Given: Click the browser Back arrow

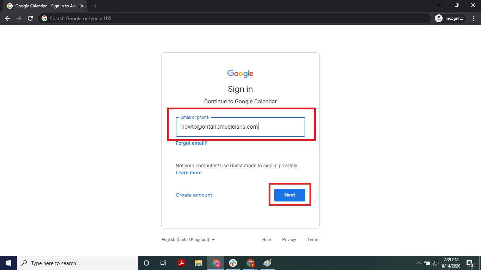Looking at the screenshot, I should (x=8, y=18).
